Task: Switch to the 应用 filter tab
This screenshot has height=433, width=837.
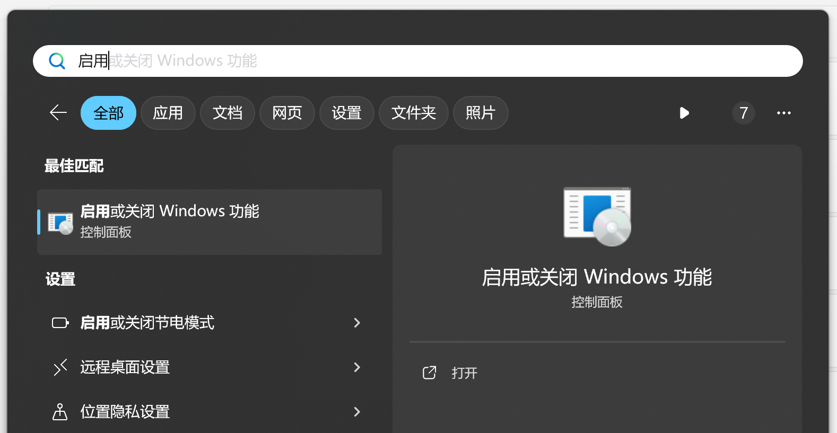Action: pos(168,113)
